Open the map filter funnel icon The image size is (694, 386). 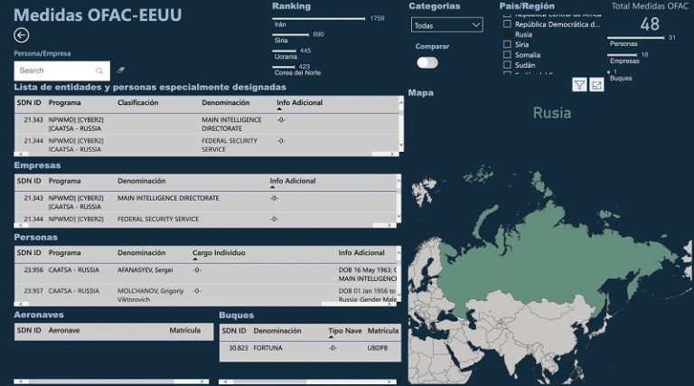point(579,85)
